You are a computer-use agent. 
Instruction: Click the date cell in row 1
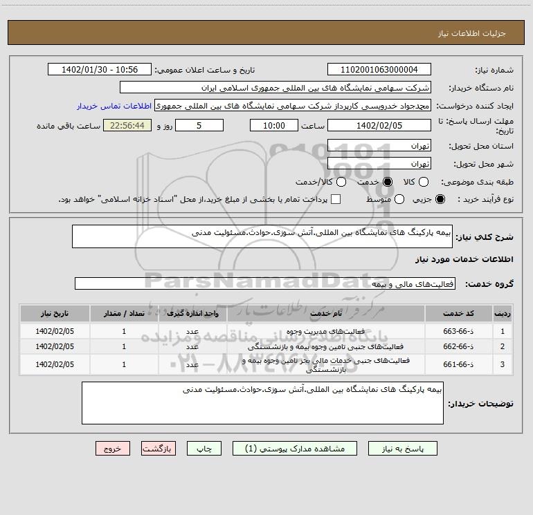55,331
